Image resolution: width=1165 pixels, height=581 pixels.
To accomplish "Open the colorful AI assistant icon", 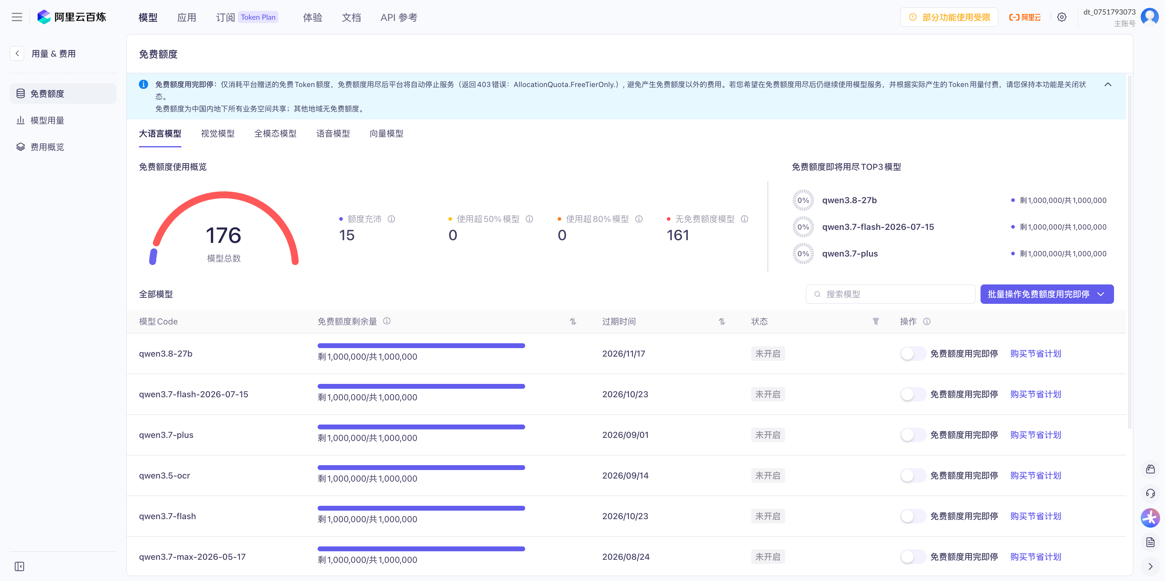I will [x=1150, y=518].
